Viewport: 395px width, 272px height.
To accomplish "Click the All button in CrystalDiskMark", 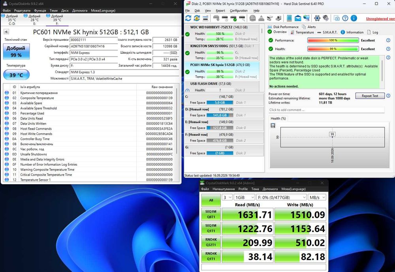I will (x=211, y=200).
